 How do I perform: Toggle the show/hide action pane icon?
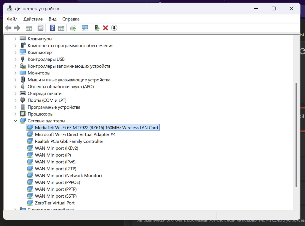click(x=61, y=28)
